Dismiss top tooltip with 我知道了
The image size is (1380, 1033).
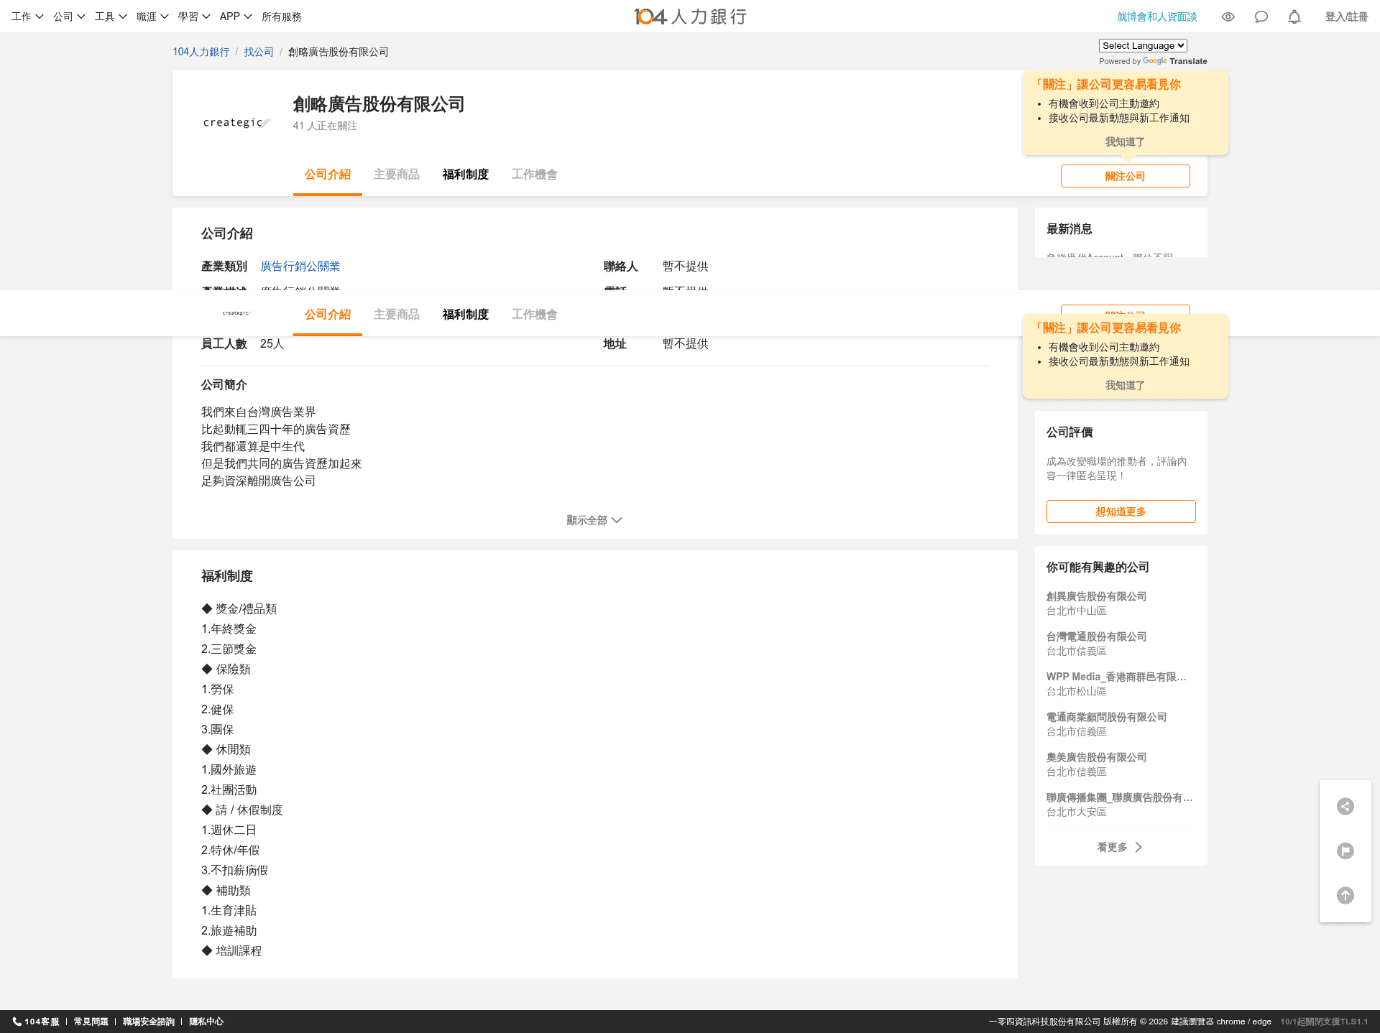1126,142
